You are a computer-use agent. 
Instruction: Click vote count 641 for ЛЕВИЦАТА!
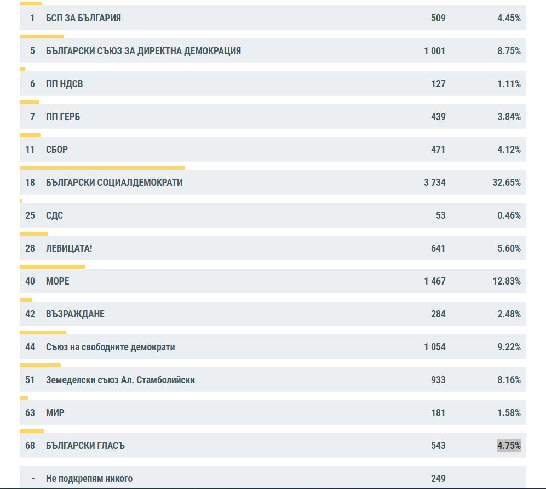(438, 248)
